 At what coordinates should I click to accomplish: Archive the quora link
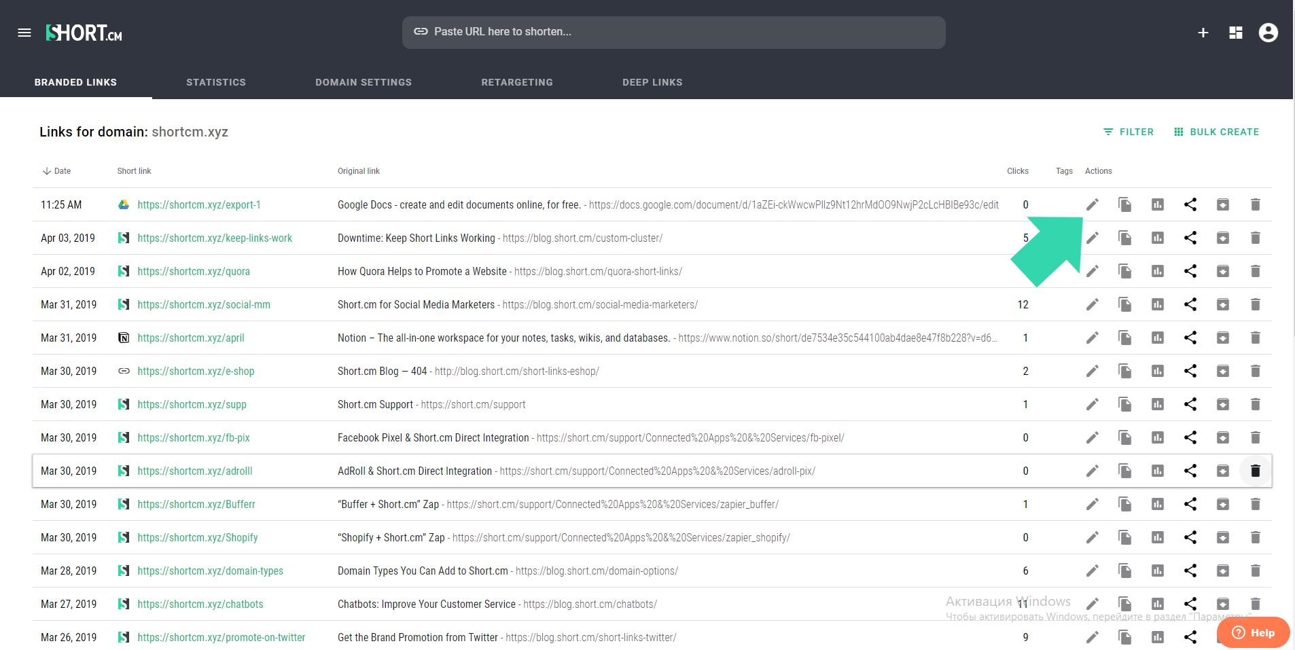1222,271
